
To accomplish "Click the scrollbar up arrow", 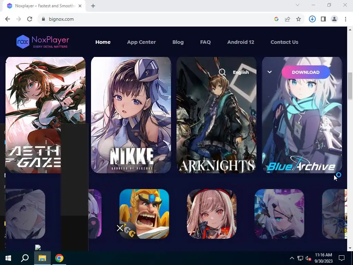I will [x=350, y=30].
